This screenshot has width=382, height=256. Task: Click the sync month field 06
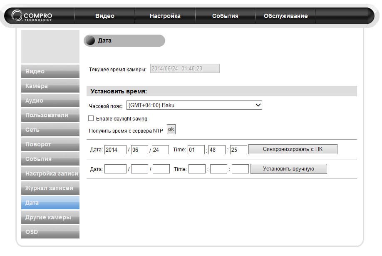(139, 150)
